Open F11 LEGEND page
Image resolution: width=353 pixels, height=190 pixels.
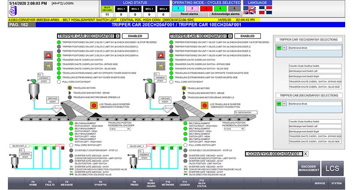(x=185, y=183)
